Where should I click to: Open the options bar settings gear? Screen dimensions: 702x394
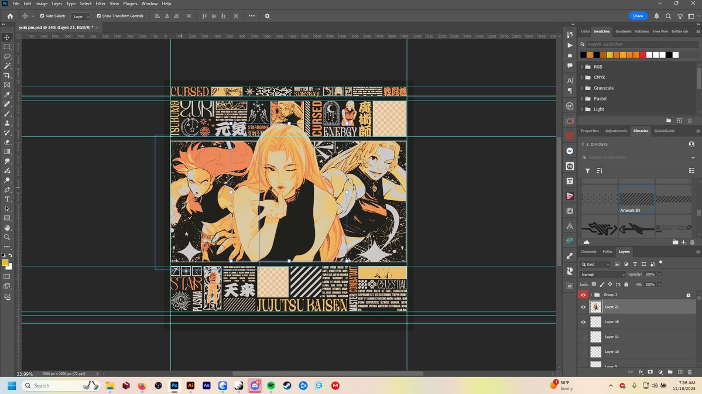coord(268,16)
